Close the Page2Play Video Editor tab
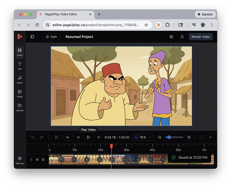The width and height of the screenshot is (231, 187). pyautogui.click(x=90, y=14)
